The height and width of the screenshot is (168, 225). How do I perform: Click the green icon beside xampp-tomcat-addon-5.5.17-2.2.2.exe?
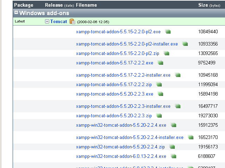pyautogui.click(x=160, y=63)
